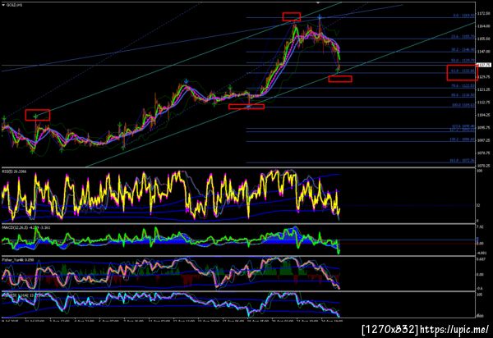493x338 pixels.
Task: Click the 1112.75 price axis label
Action: click(484, 103)
